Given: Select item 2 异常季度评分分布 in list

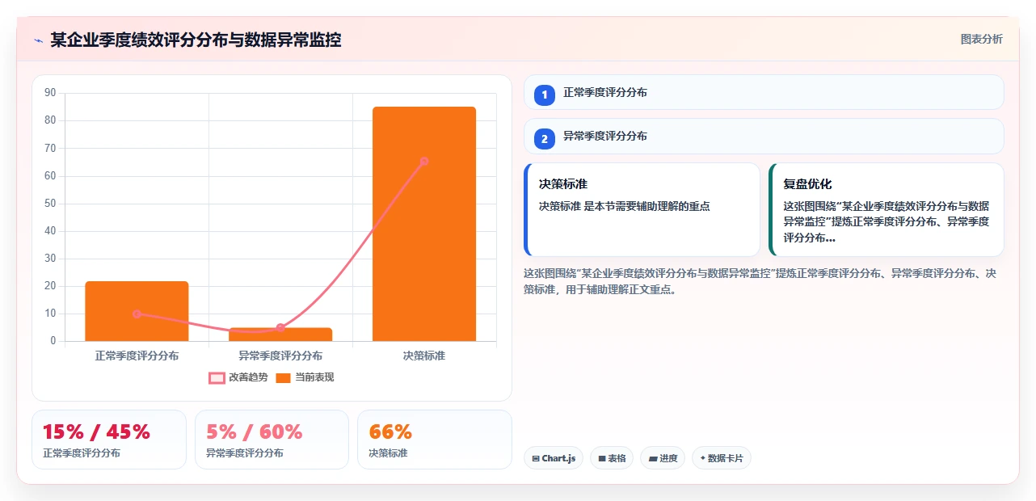Looking at the screenshot, I should [764, 137].
